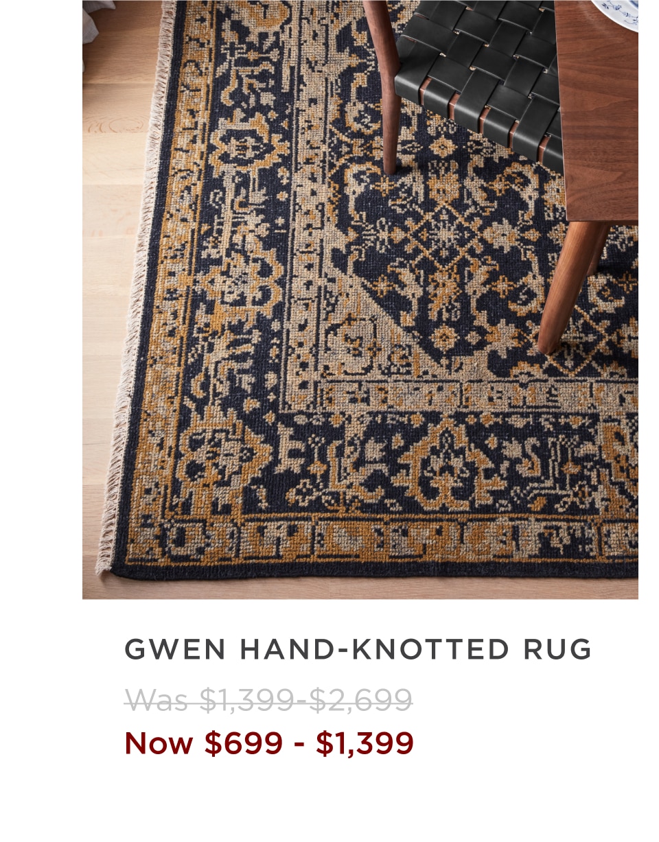This screenshot has height=842, width=659.
Task: Click the $2,699 original high price
Action: pyautogui.click(x=361, y=700)
